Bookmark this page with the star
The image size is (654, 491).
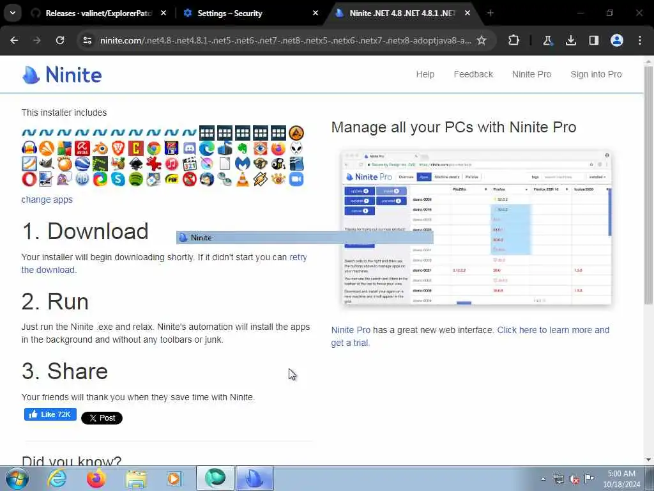(482, 40)
